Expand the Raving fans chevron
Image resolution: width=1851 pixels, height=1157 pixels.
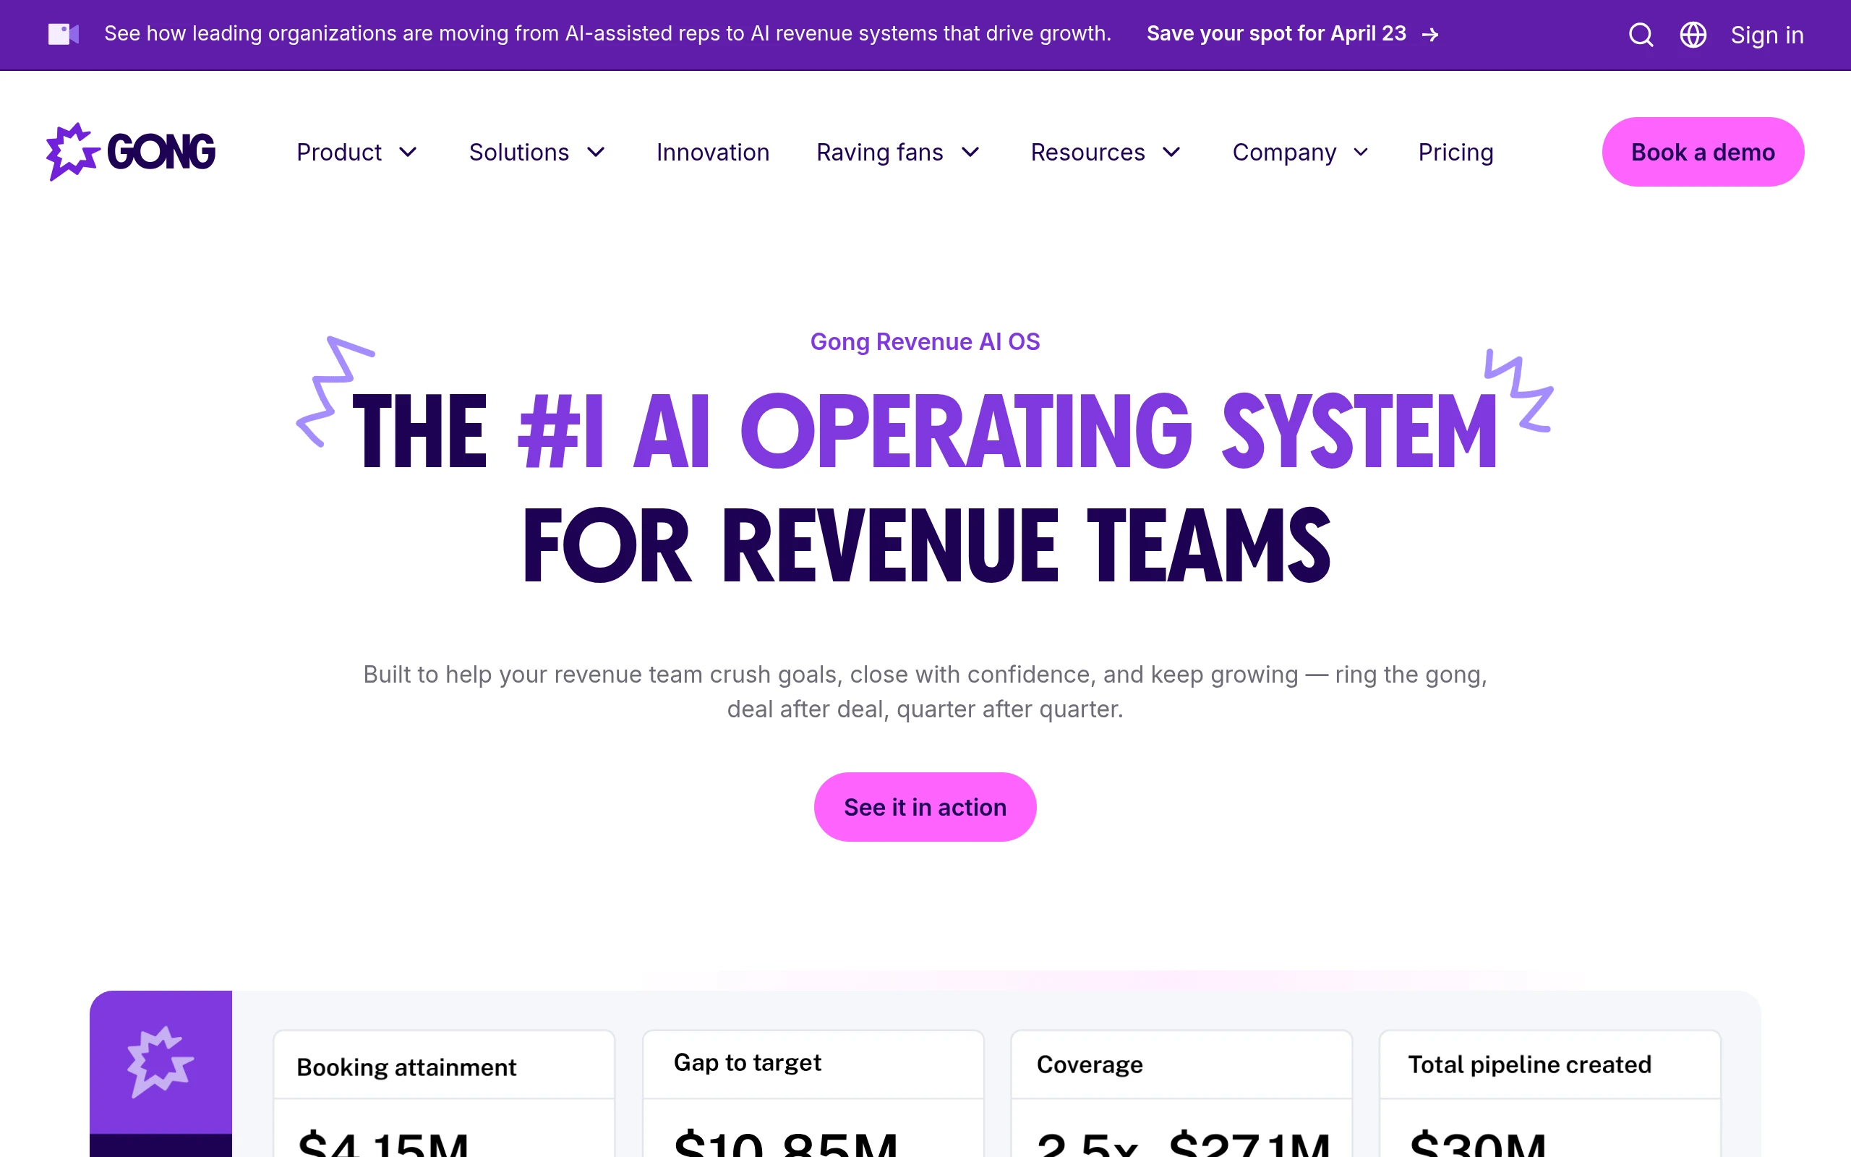tap(970, 153)
